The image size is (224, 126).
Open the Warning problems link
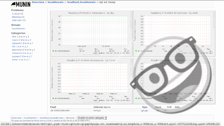coord(16,17)
